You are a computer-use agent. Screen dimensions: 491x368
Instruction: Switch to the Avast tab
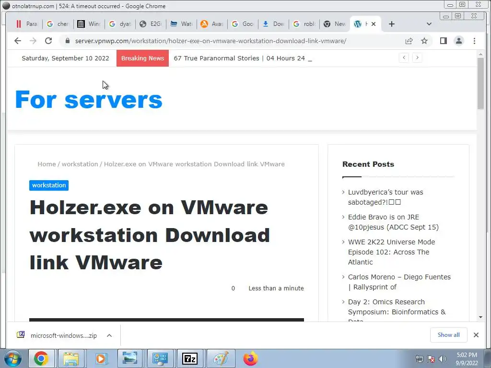coord(212,24)
